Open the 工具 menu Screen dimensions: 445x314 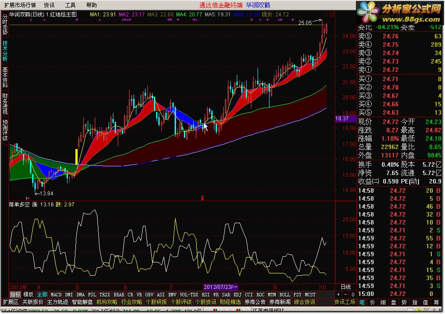(71, 5)
